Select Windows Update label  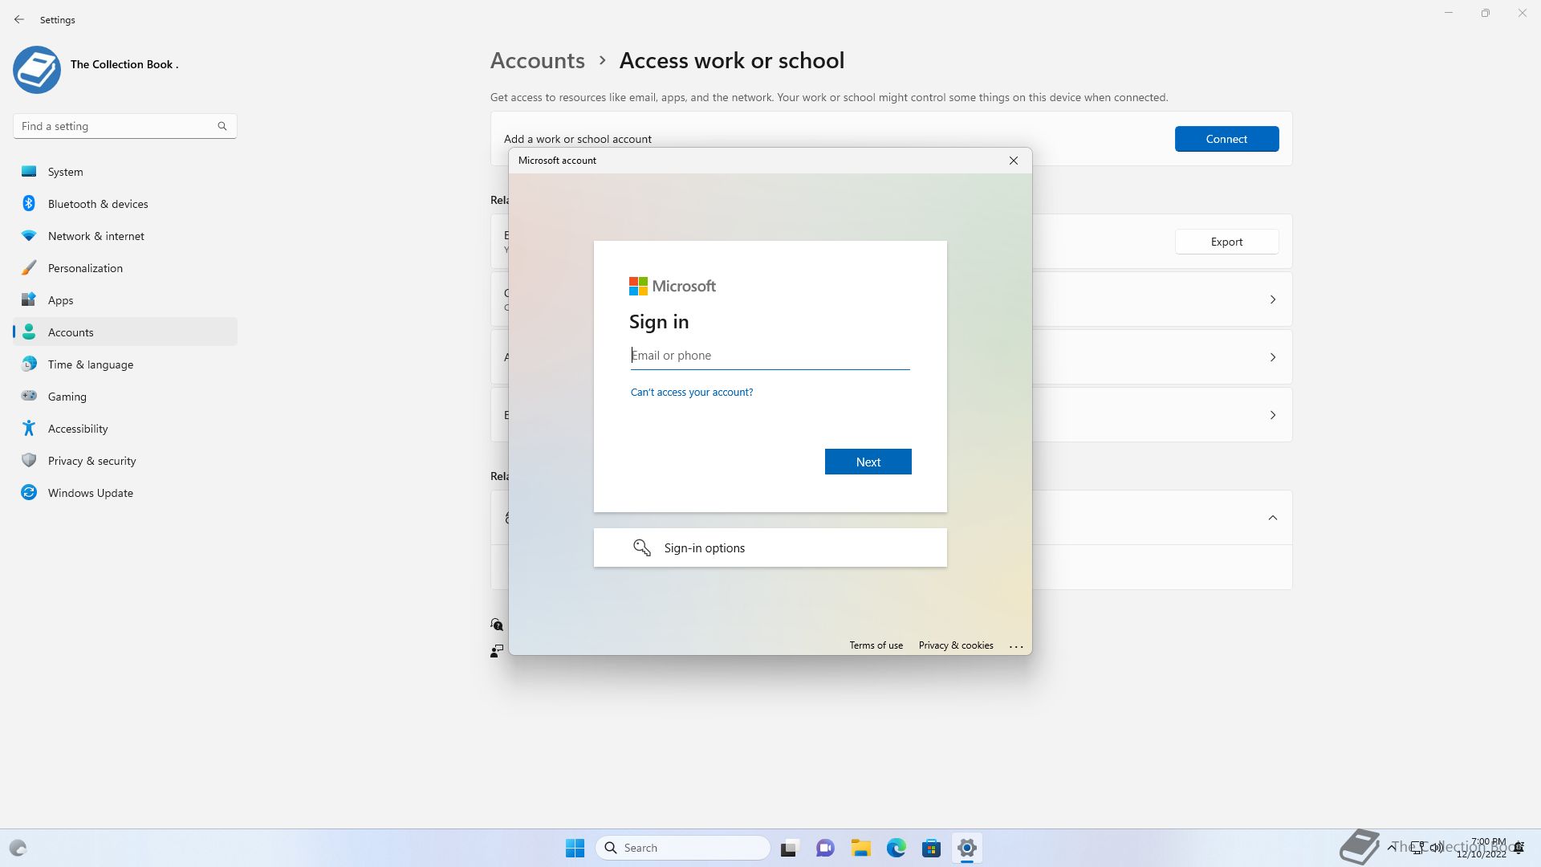[x=91, y=493]
